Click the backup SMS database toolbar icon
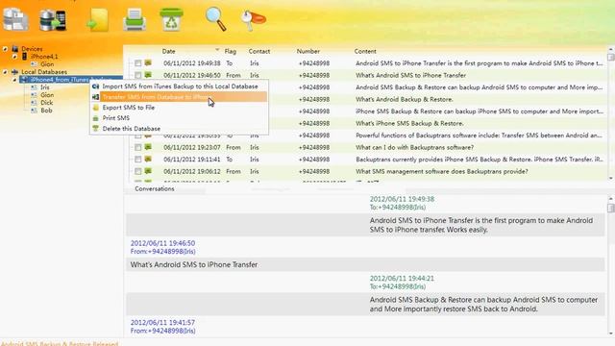This screenshot has width=615, height=346. tap(15, 19)
